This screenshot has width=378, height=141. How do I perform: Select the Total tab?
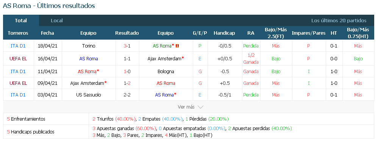point(21,21)
